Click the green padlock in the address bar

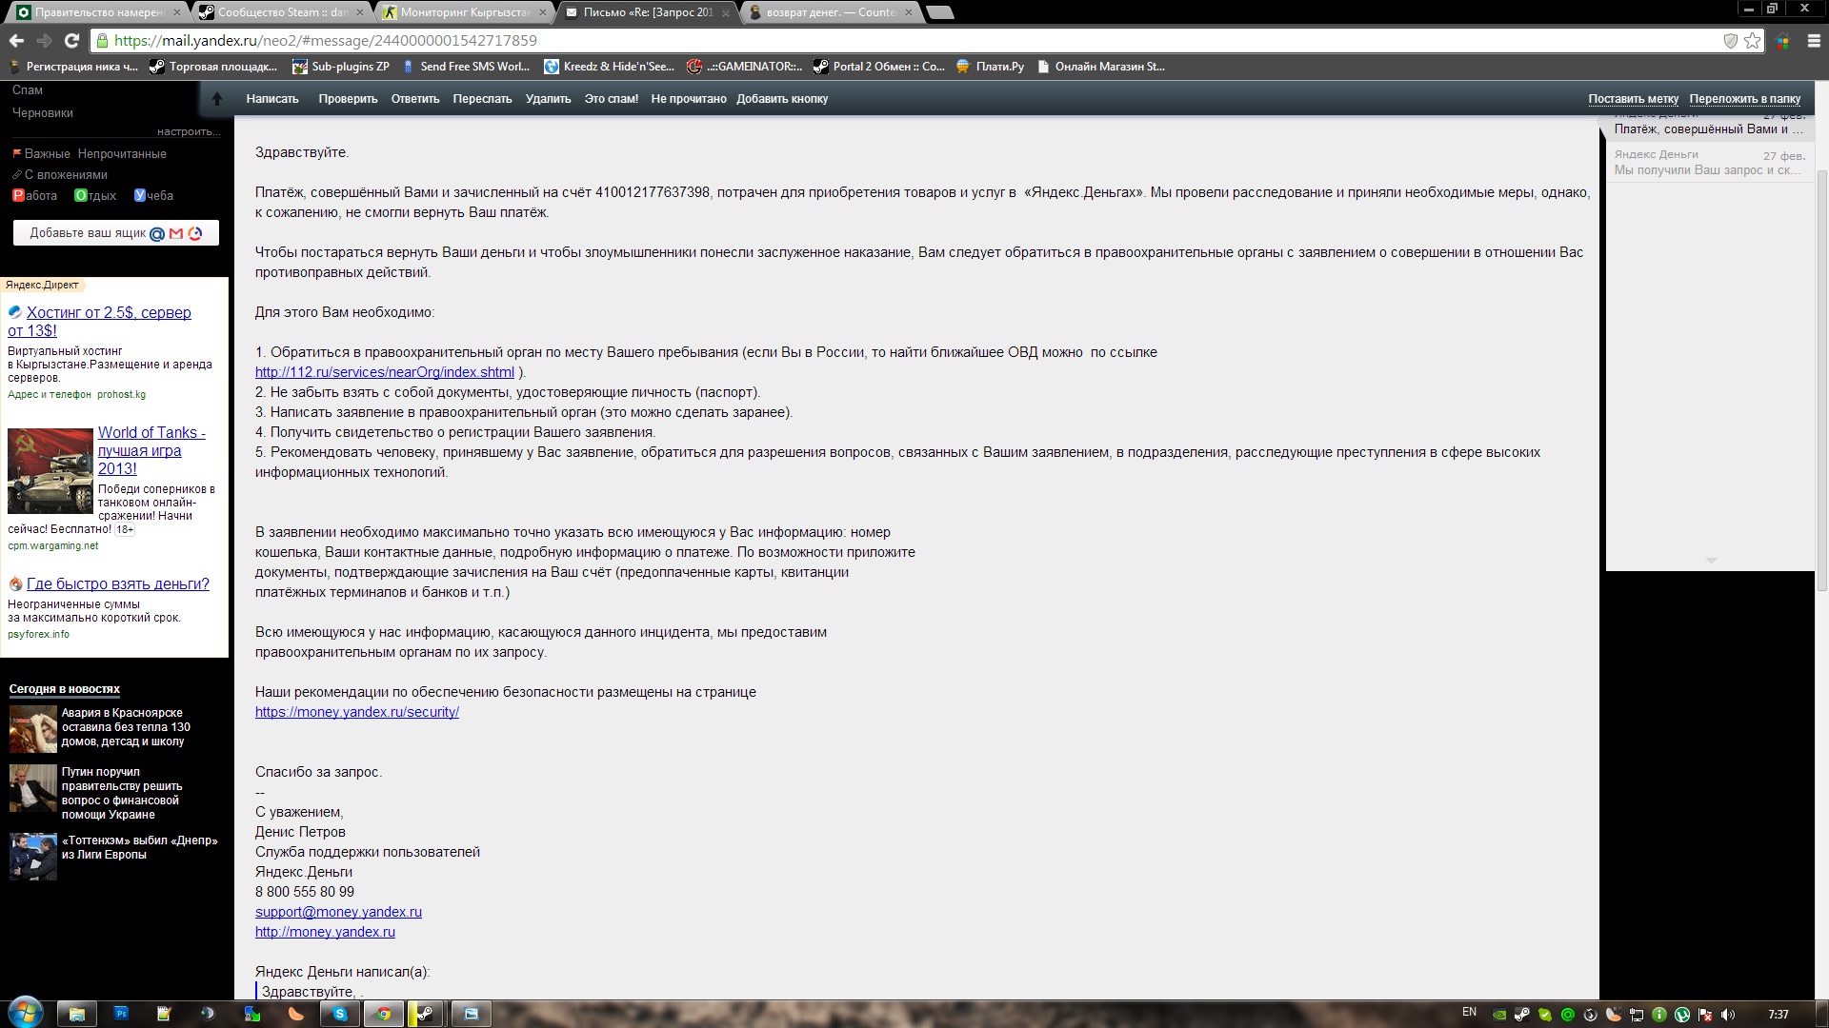102,41
